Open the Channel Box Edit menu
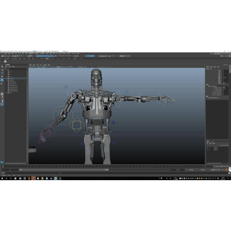 point(211,67)
